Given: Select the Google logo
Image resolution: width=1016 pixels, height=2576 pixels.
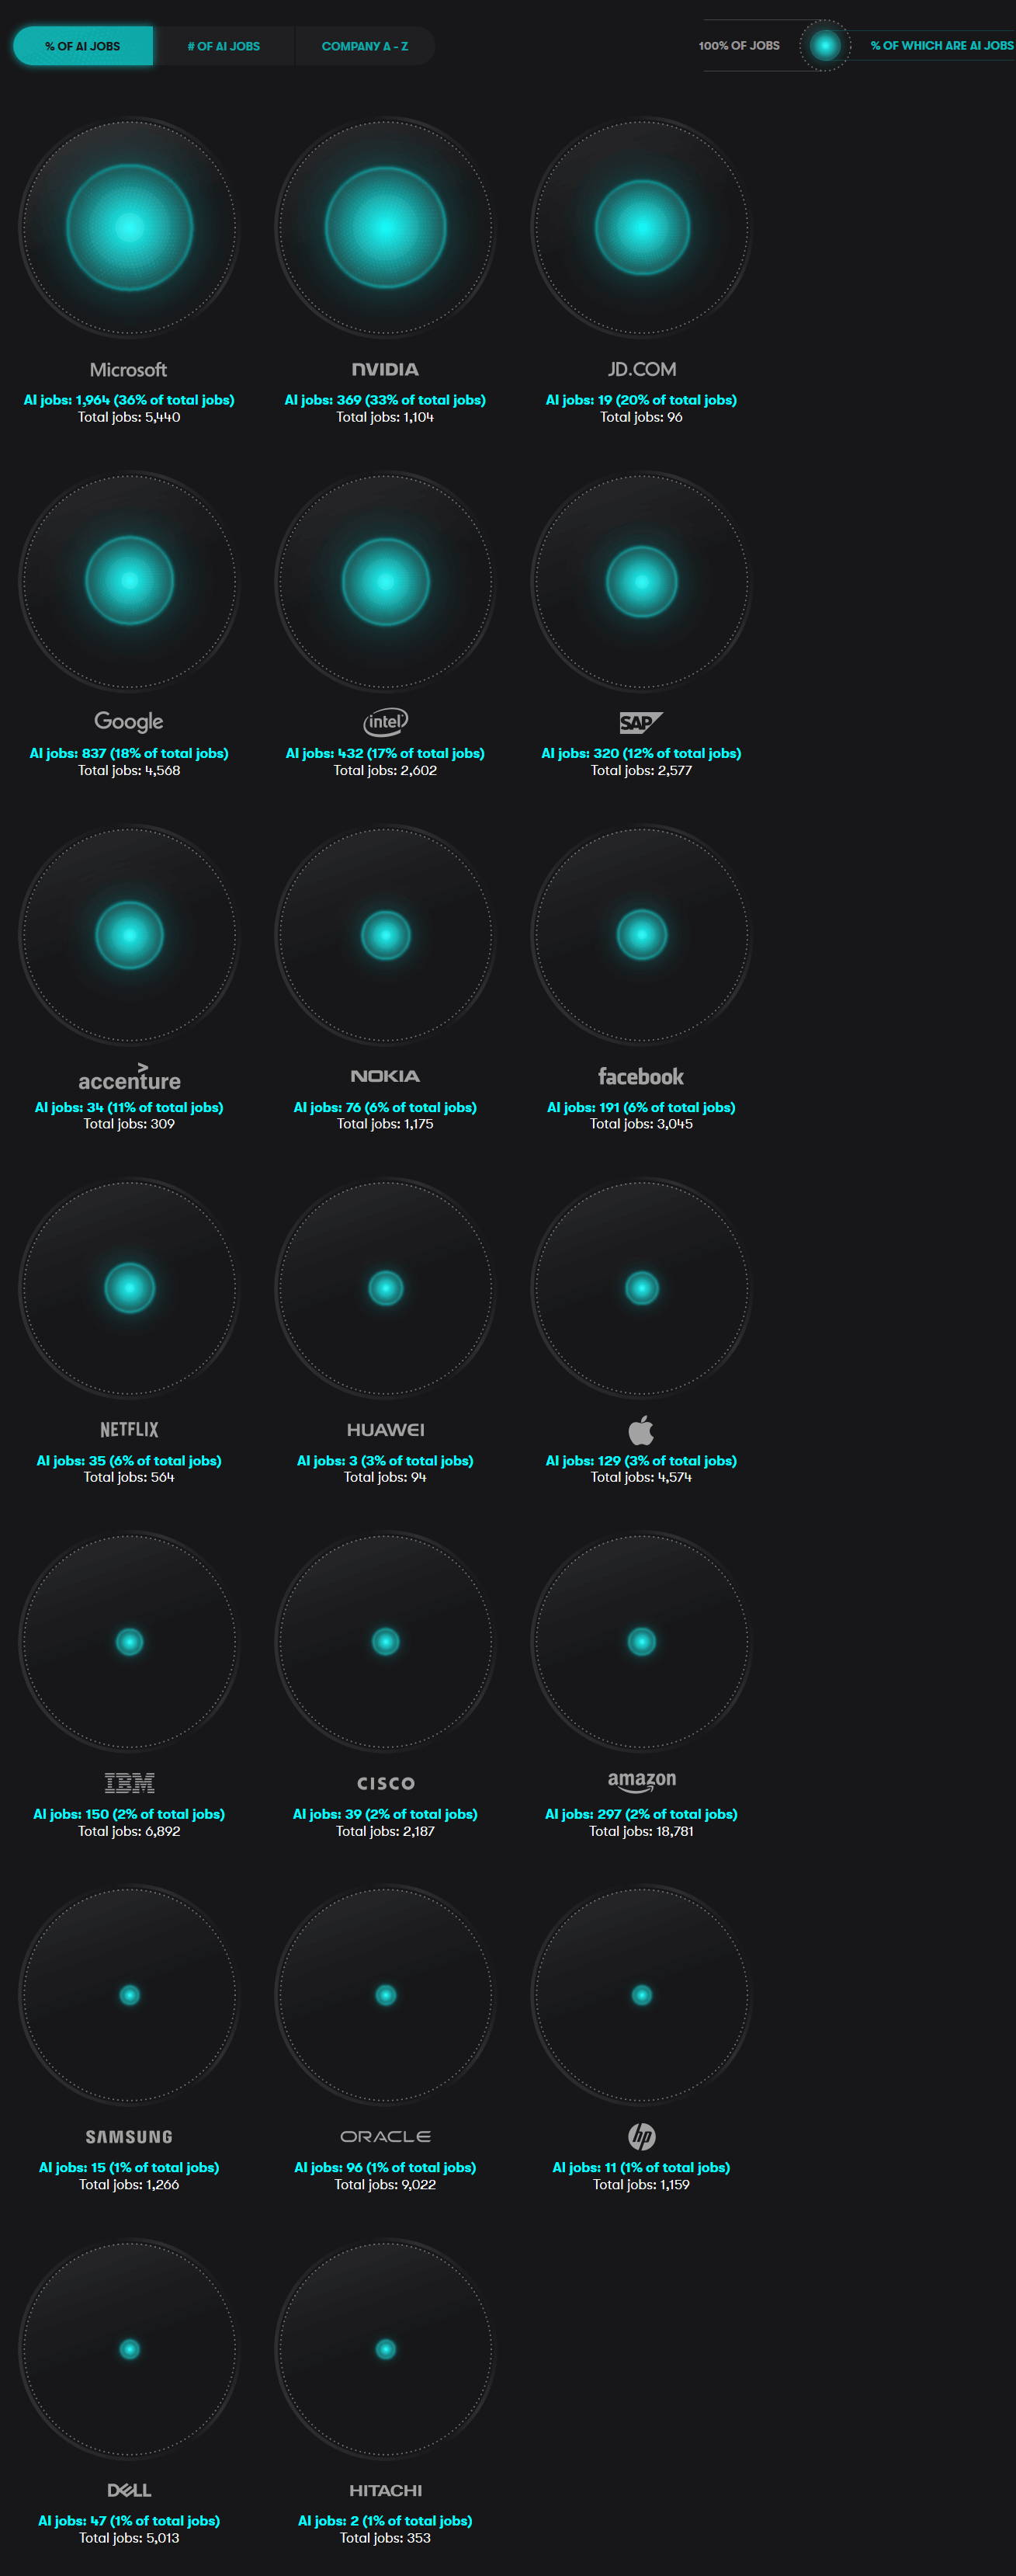Looking at the screenshot, I should (129, 722).
